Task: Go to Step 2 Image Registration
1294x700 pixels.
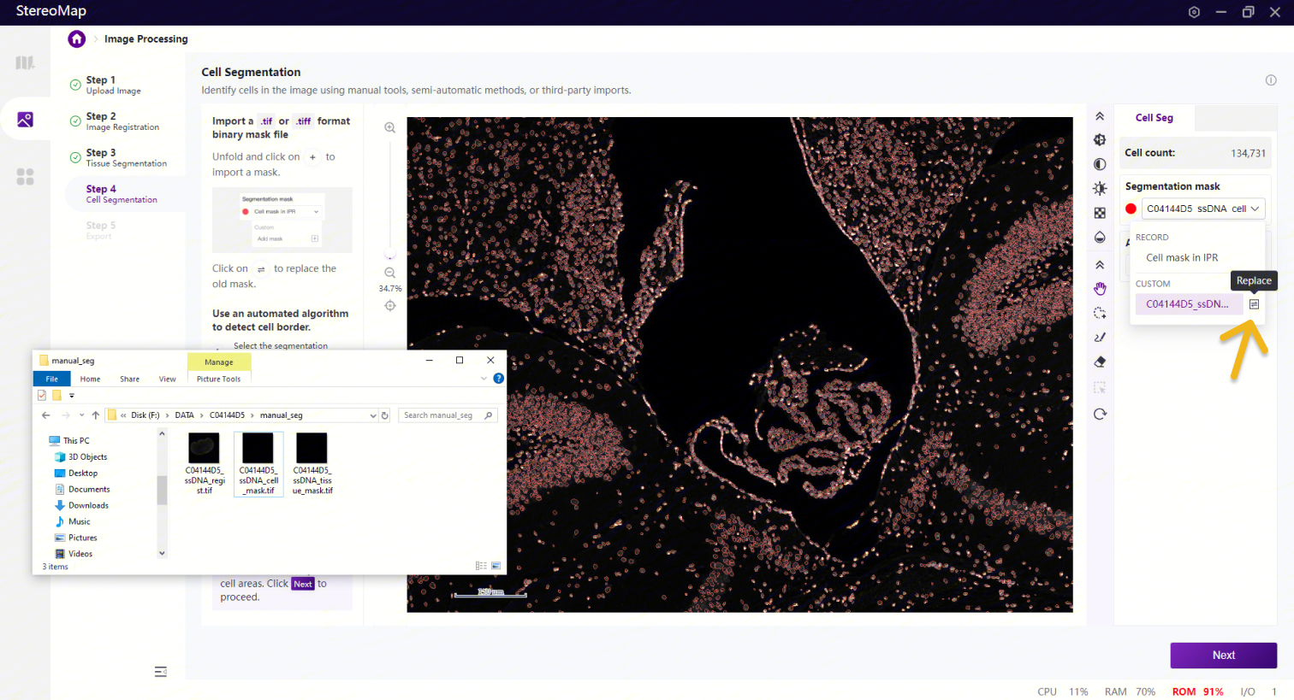Action: [x=122, y=121]
